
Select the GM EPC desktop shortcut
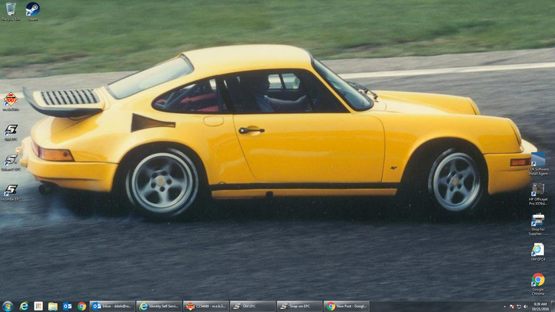[x=11, y=132]
